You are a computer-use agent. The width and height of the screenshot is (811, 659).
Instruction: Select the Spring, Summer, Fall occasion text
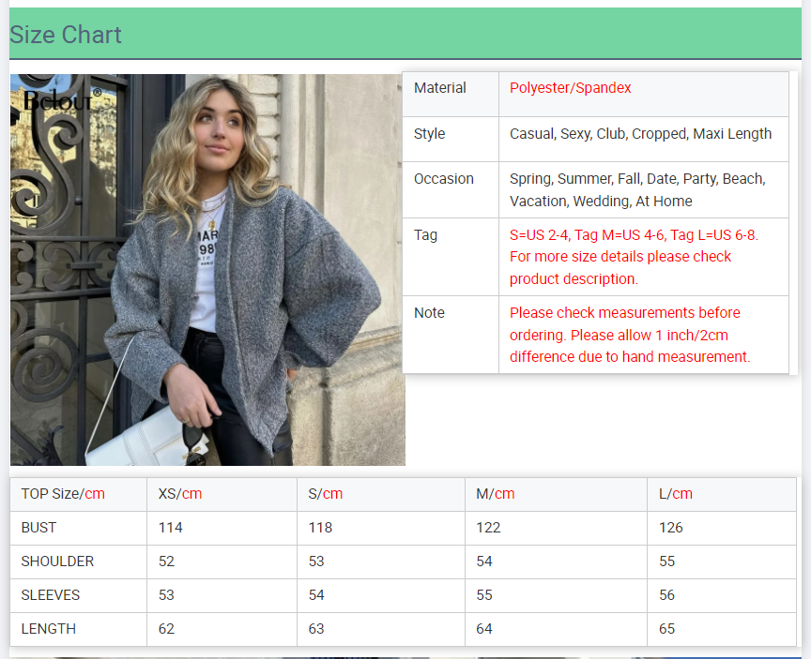point(636,189)
